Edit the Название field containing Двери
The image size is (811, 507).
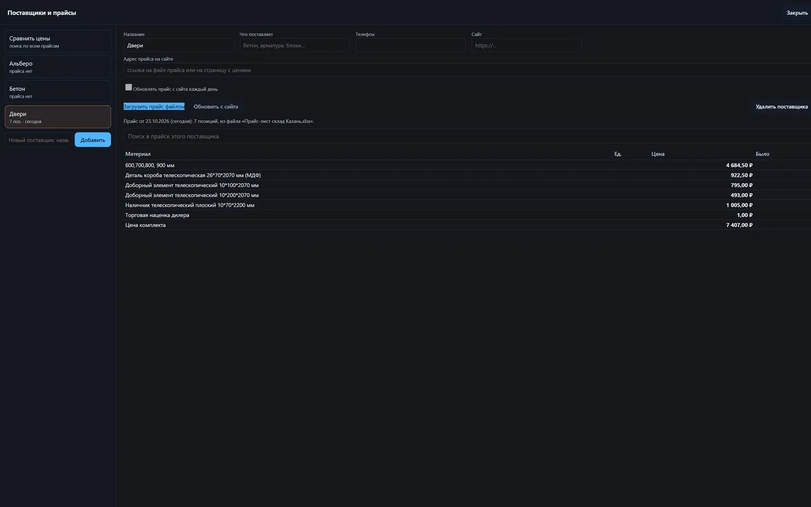179,46
